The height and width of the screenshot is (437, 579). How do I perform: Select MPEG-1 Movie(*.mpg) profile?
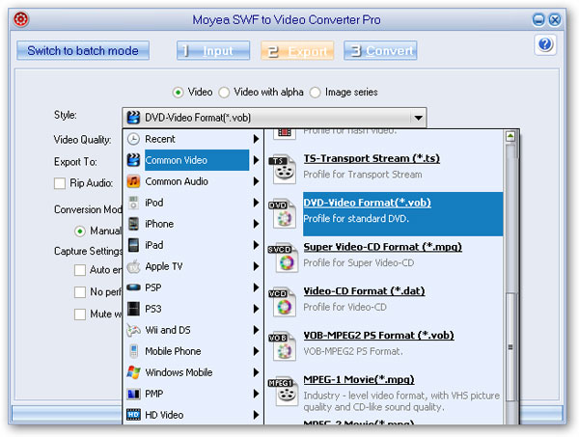click(x=359, y=380)
